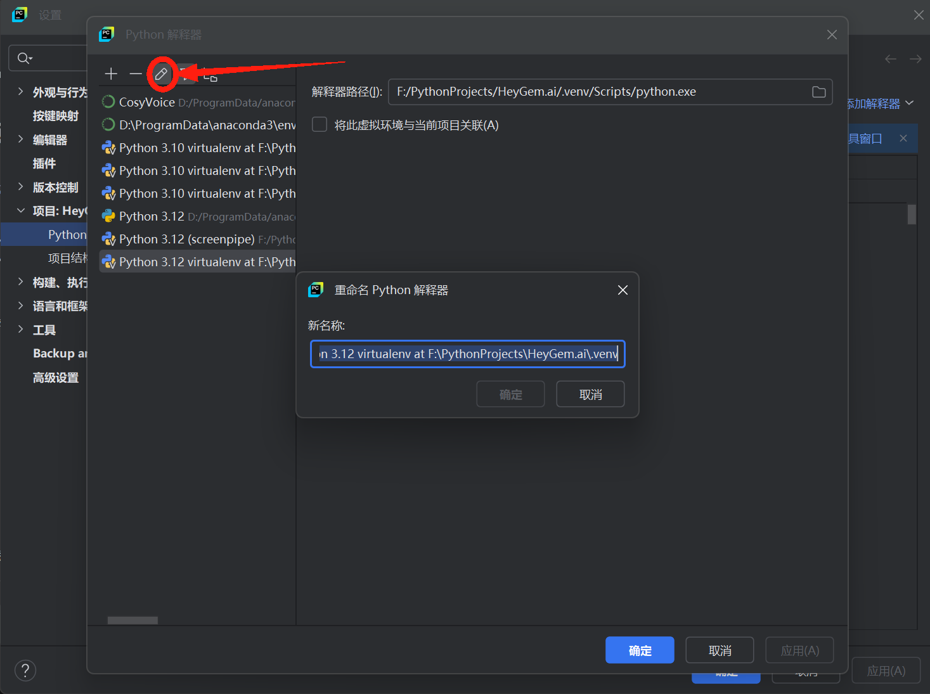
Task: Close the rename Python interpreter dialog
Action: (623, 290)
